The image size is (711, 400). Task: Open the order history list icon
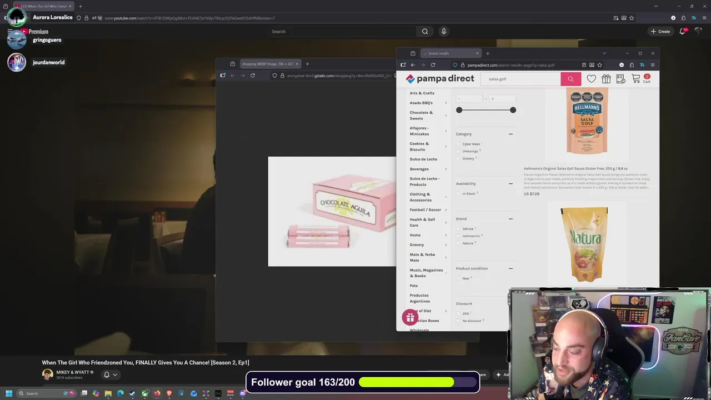(620, 79)
